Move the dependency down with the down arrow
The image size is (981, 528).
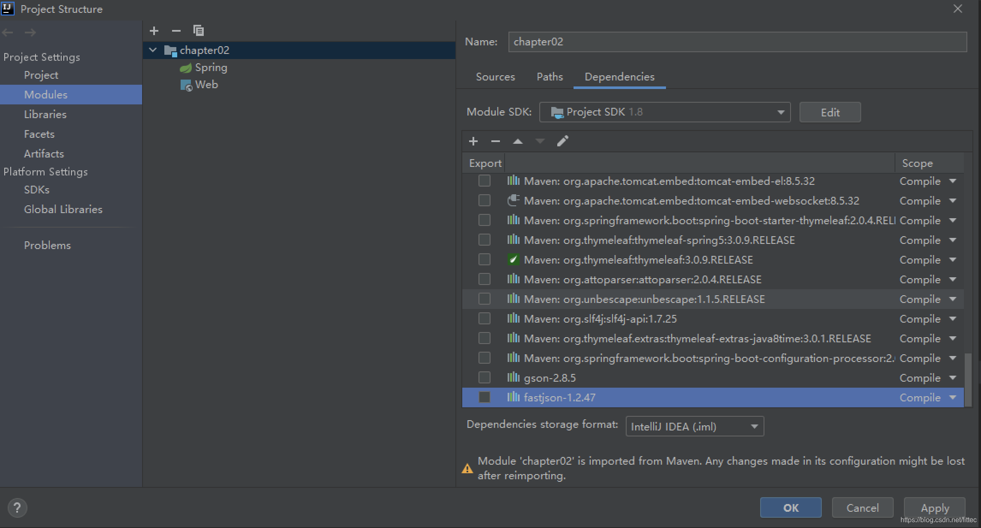click(x=540, y=141)
